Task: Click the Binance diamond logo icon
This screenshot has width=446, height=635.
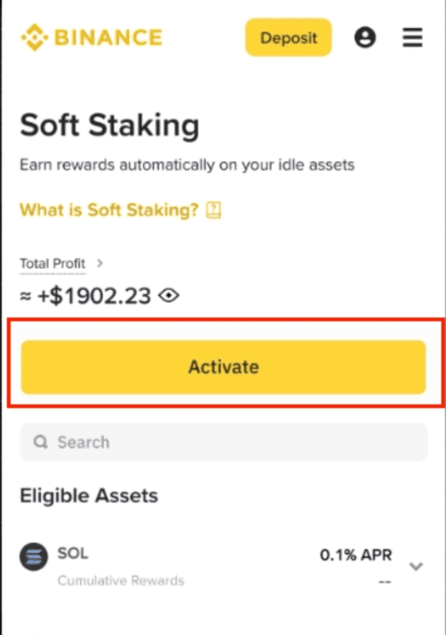Action: point(34,38)
